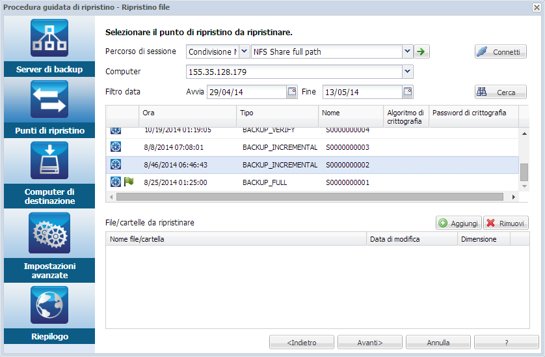Sort by the Ora column header
The height and width of the screenshot is (357, 545).
187,113
